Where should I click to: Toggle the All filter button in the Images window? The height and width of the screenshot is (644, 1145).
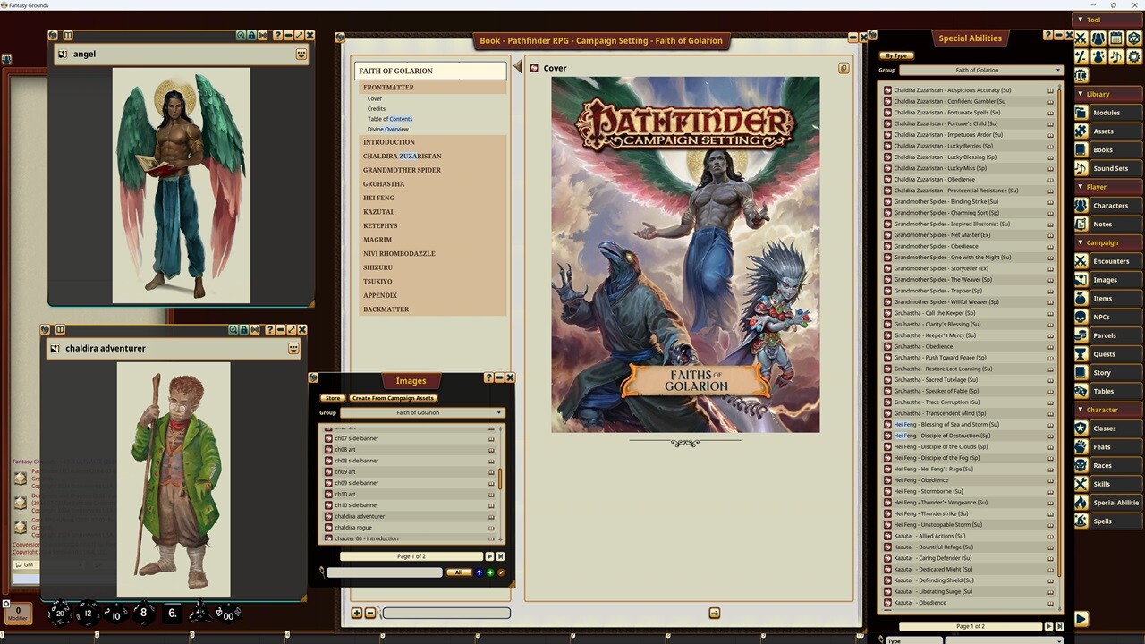click(458, 572)
